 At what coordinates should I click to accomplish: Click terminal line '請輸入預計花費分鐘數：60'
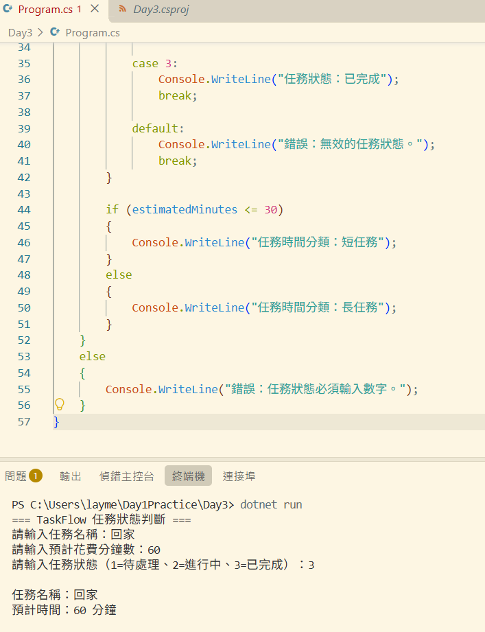pyautogui.click(x=86, y=550)
